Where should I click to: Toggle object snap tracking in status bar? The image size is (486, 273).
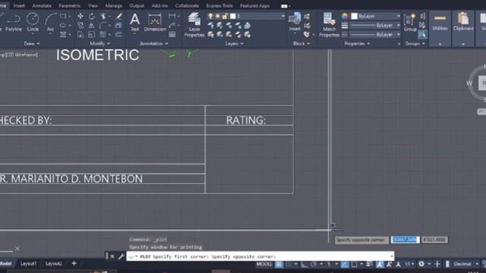coord(345,264)
